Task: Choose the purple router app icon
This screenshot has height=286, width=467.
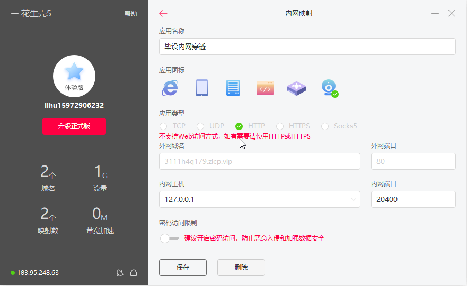Action: tap(296, 88)
